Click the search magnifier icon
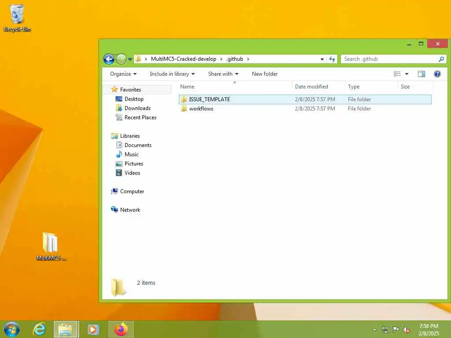 coord(441,59)
